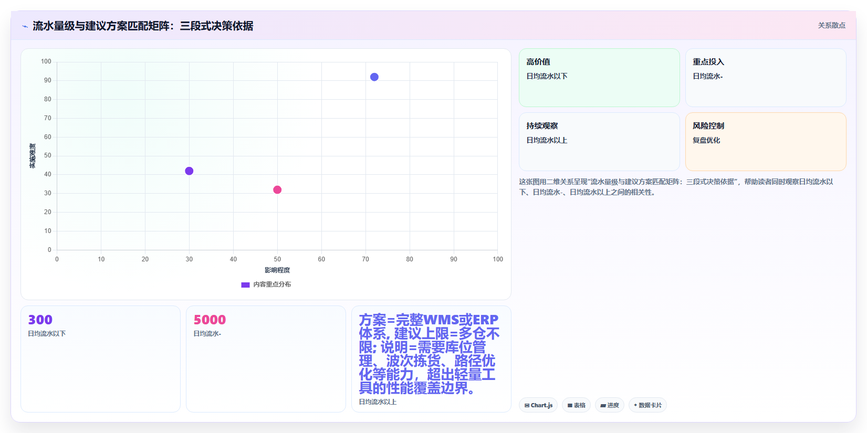Click the 表格 tag chip

pyautogui.click(x=576, y=405)
